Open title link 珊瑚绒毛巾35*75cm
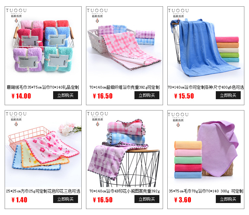 coord(43,87)
